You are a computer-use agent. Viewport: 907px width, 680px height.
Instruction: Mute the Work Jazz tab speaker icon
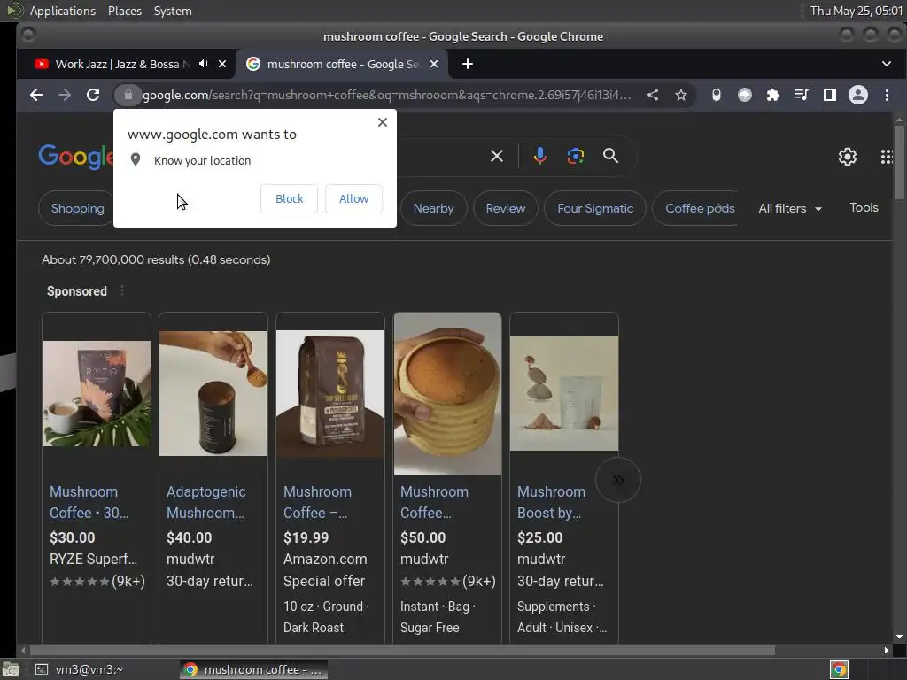pos(204,64)
